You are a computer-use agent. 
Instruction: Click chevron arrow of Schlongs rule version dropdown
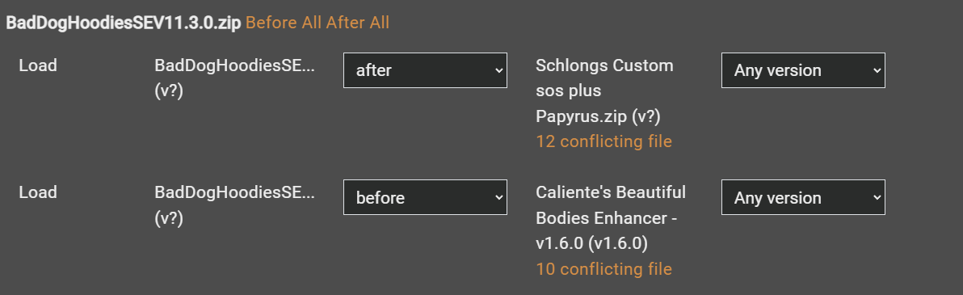click(x=877, y=70)
